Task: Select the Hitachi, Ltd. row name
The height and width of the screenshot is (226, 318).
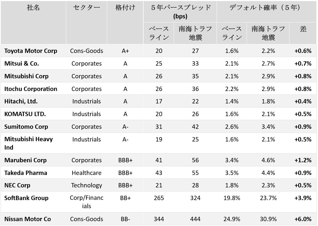Action: [x=21, y=101]
